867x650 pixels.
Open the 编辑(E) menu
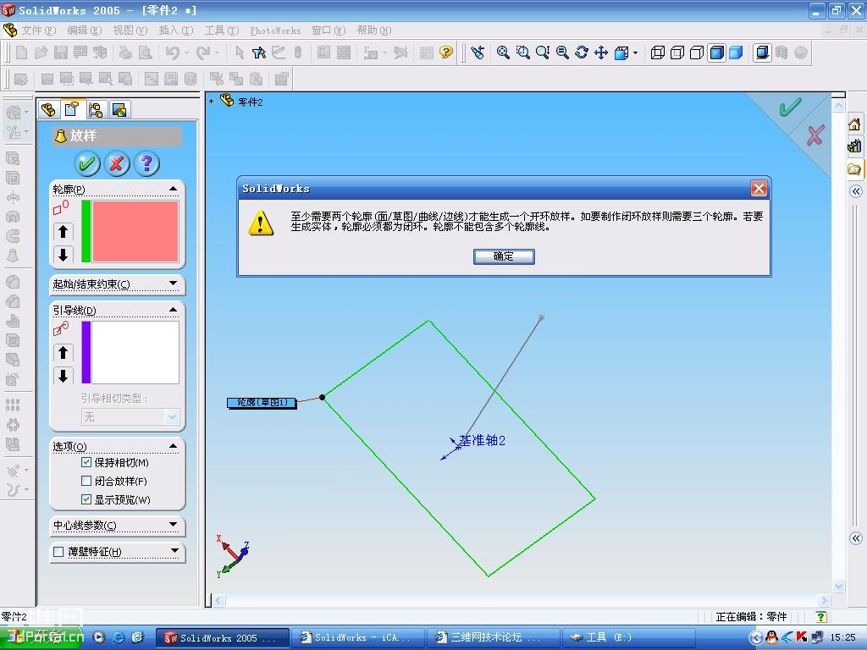tap(84, 30)
